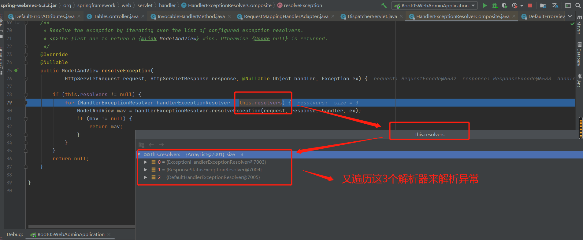Click the translation icon in the toolbar
Screen dimensions: 583x240
point(555,5)
